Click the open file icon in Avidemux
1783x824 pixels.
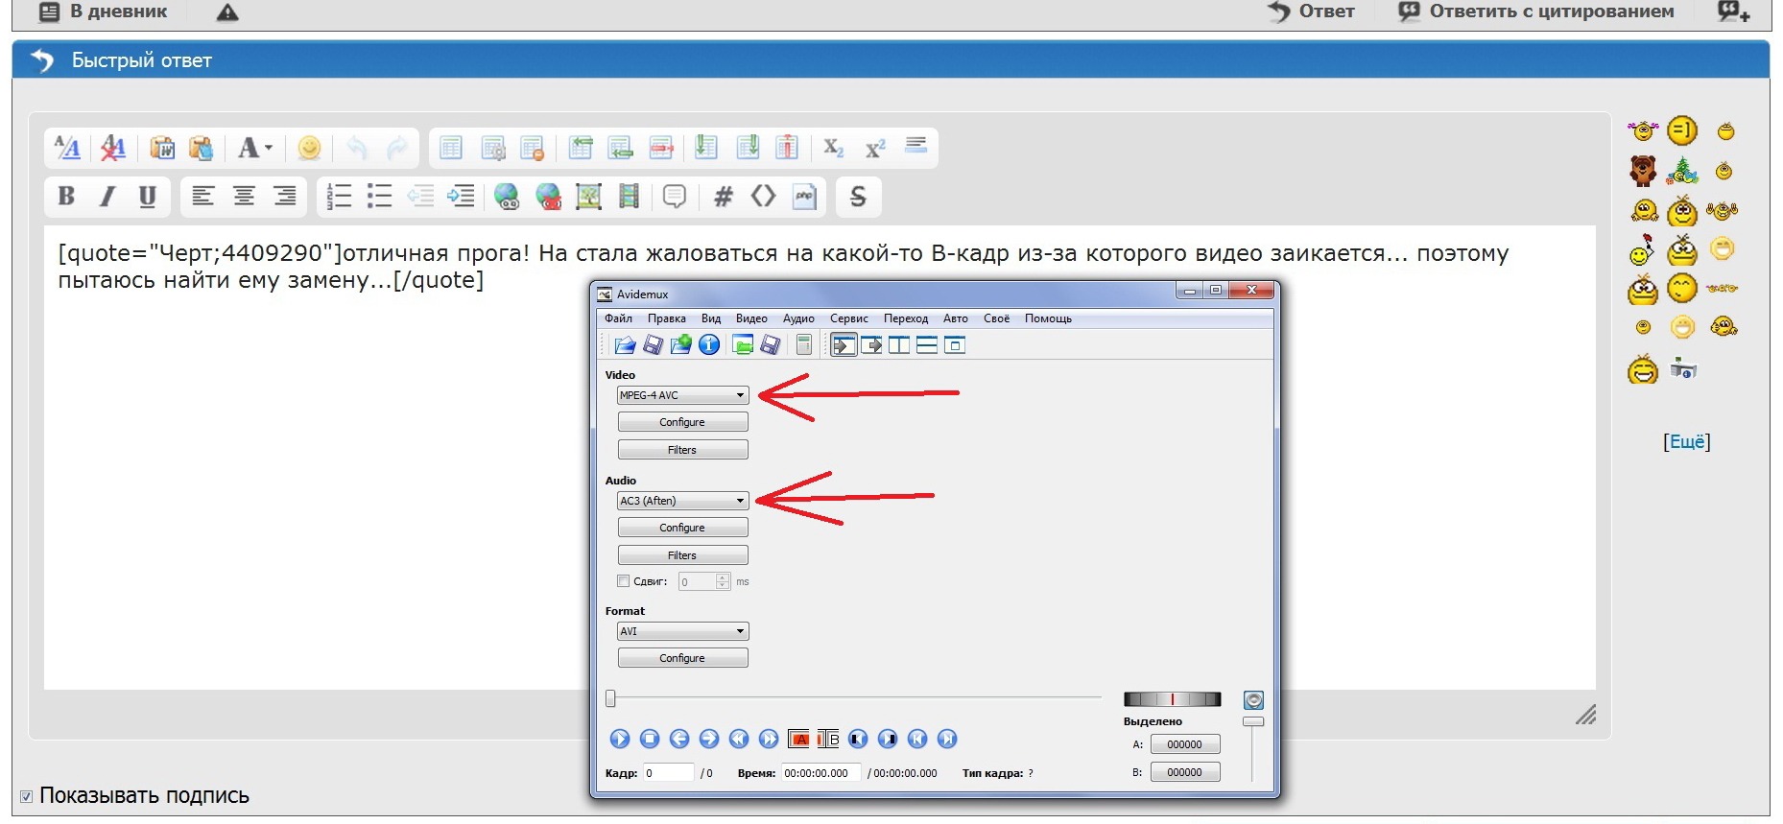(625, 344)
